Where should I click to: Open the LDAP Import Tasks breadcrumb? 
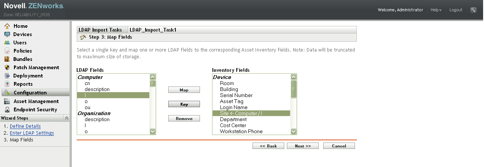click(x=100, y=30)
